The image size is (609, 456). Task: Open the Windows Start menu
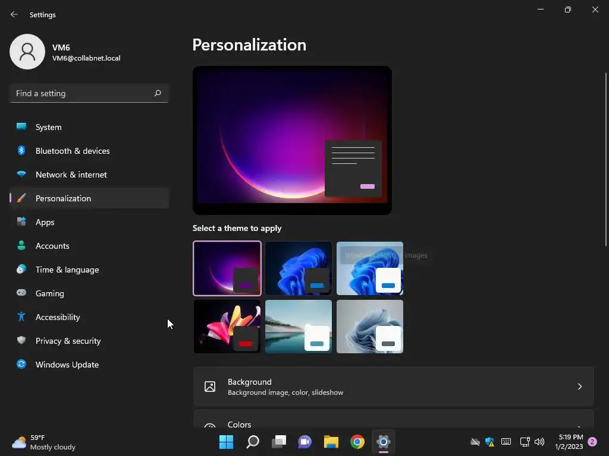click(226, 442)
